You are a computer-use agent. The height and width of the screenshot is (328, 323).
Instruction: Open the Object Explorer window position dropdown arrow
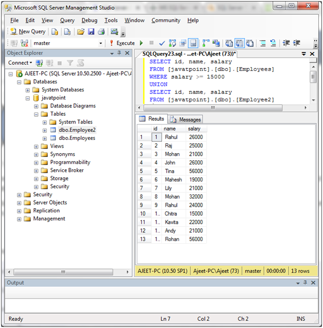tap(112, 53)
